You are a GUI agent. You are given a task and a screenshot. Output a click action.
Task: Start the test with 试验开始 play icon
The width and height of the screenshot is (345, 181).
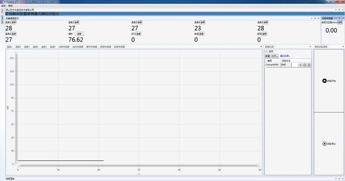coord(324,81)
